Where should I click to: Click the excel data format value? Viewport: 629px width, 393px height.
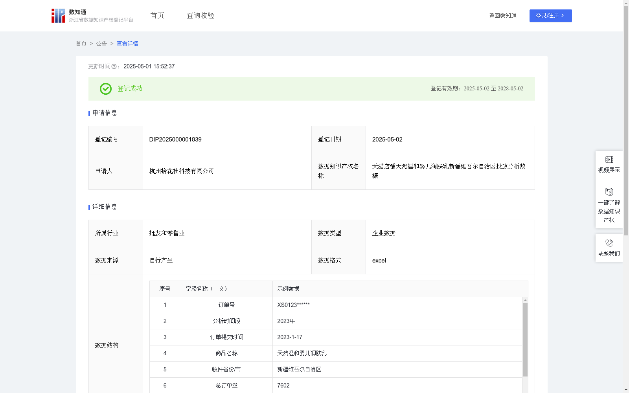(379, 261)
